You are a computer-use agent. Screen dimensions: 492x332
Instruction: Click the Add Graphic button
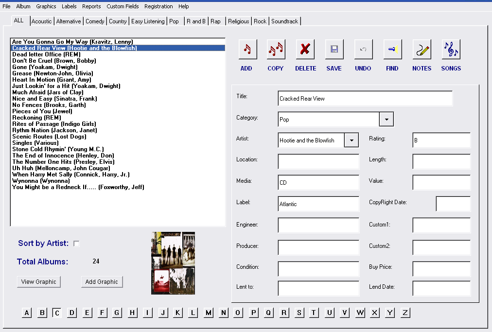(x=102, y=281)
